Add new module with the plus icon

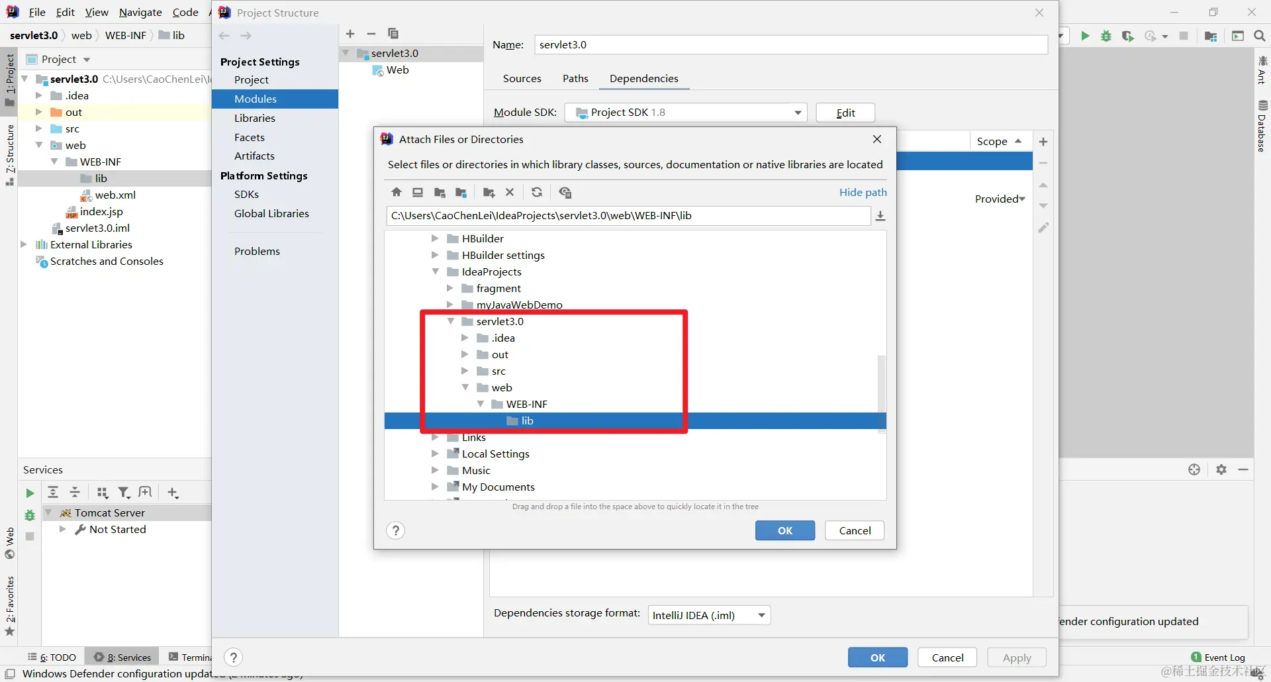tap(350, 34)
